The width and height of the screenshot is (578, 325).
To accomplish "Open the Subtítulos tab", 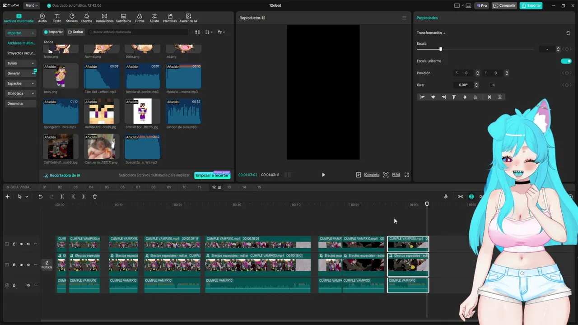I will click(123, 18).
